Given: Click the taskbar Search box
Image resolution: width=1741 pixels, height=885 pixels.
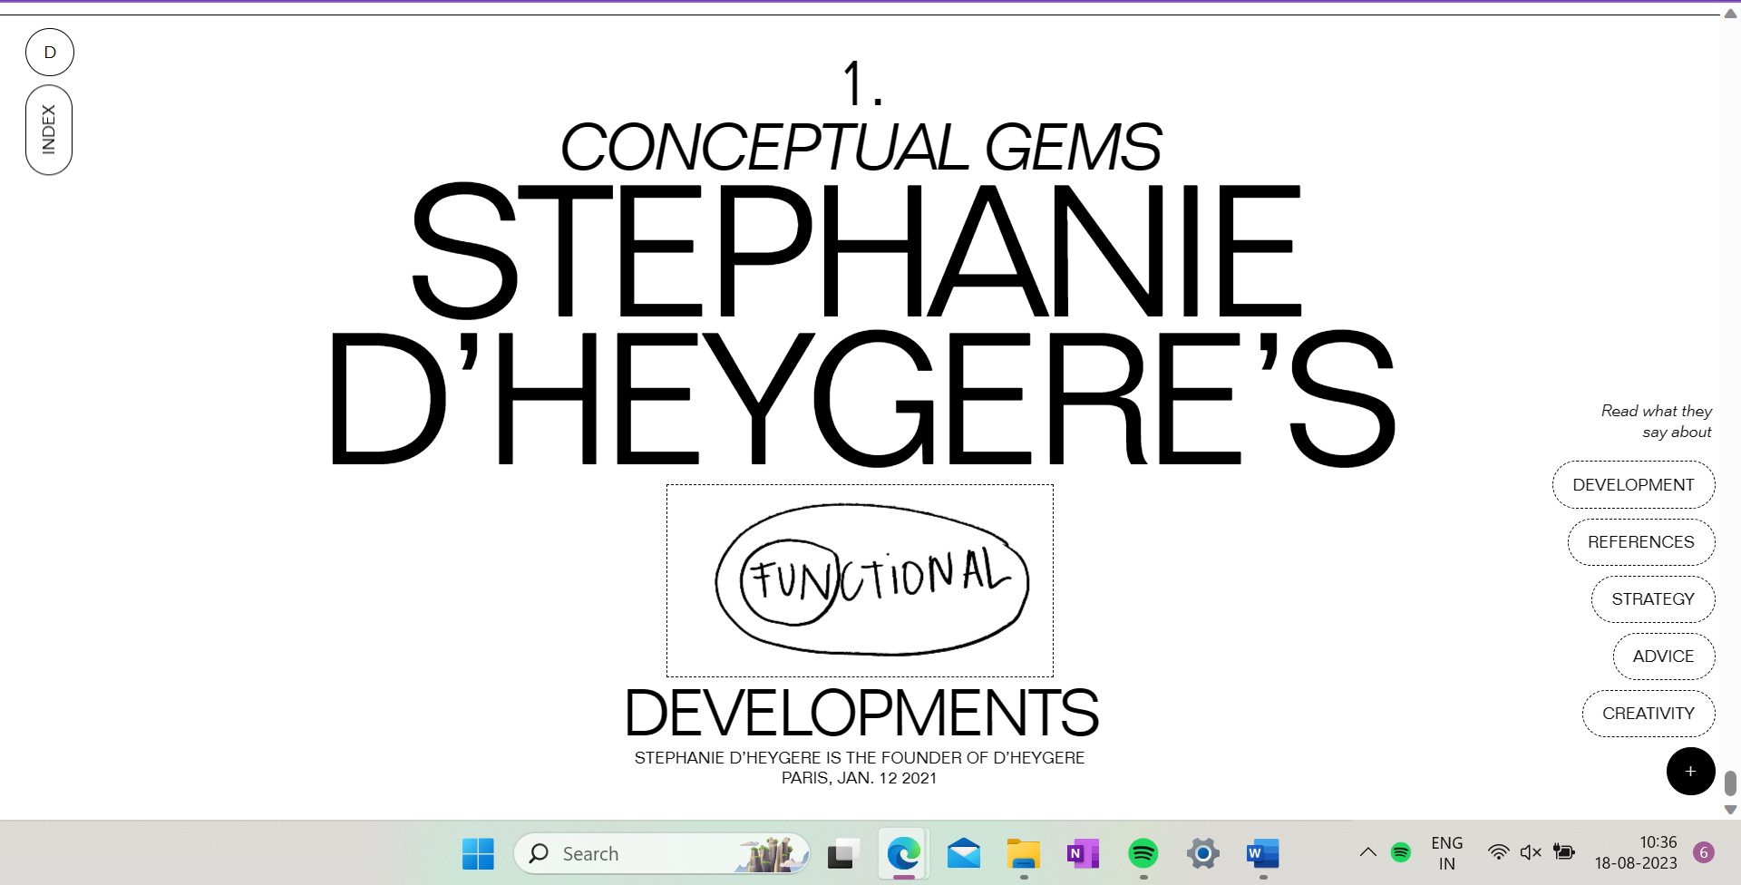Looking at the screenshot, I should pyautogui.click(x=661, y=853).
